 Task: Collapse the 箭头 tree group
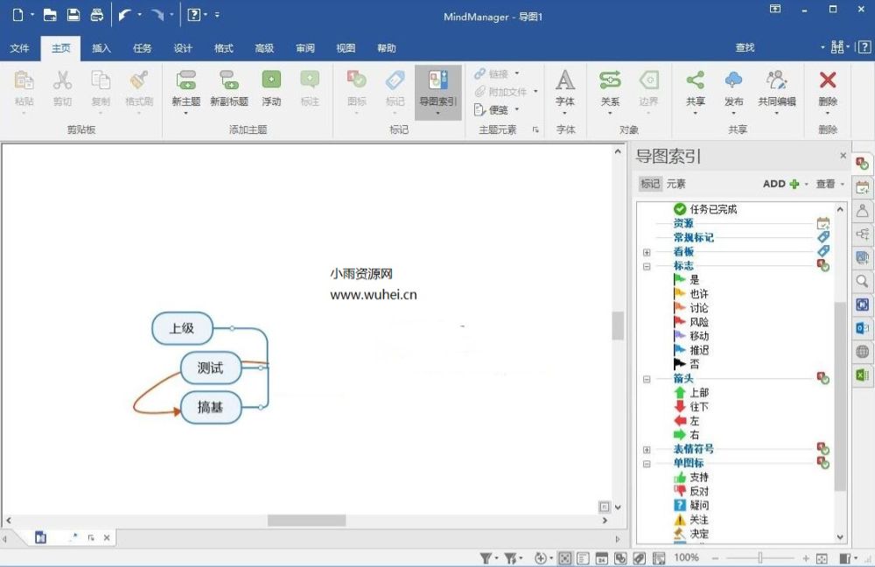[647, 379]
